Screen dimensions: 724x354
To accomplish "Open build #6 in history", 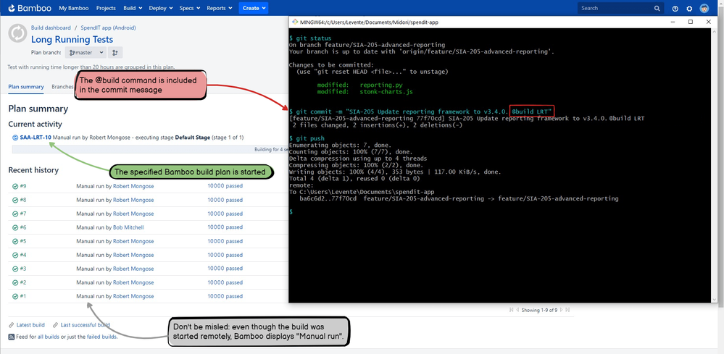I will click(x=23, y=227).
